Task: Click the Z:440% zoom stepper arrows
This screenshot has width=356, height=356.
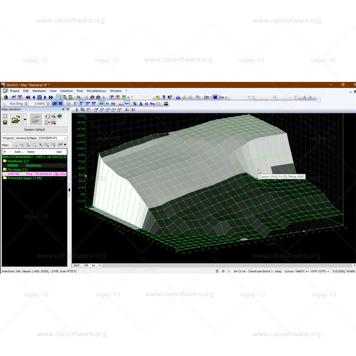Action: (x=48, y=104)
